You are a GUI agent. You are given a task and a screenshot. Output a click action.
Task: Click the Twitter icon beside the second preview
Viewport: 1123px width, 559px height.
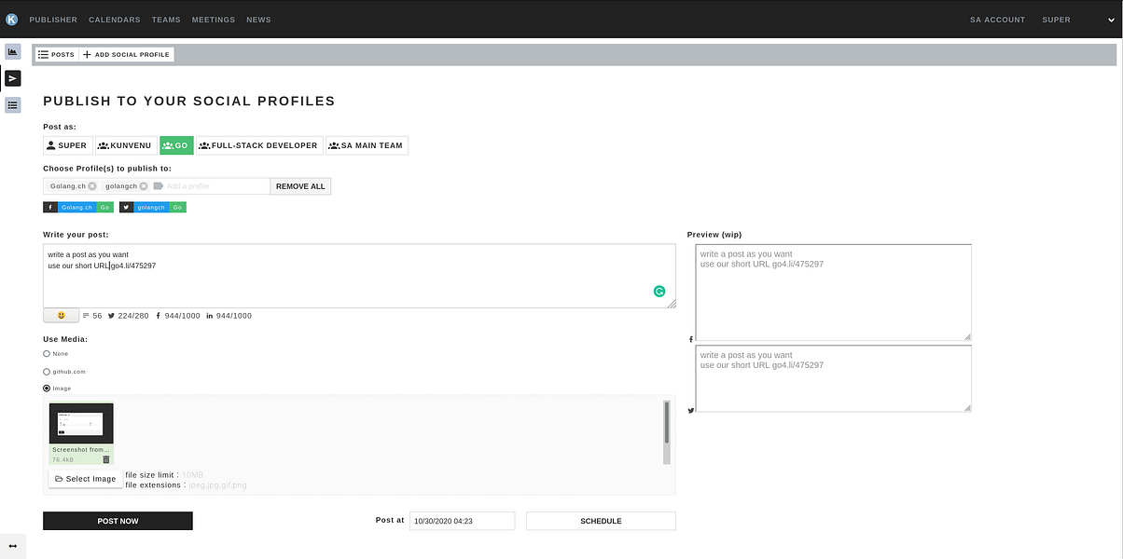pos(691,411)
